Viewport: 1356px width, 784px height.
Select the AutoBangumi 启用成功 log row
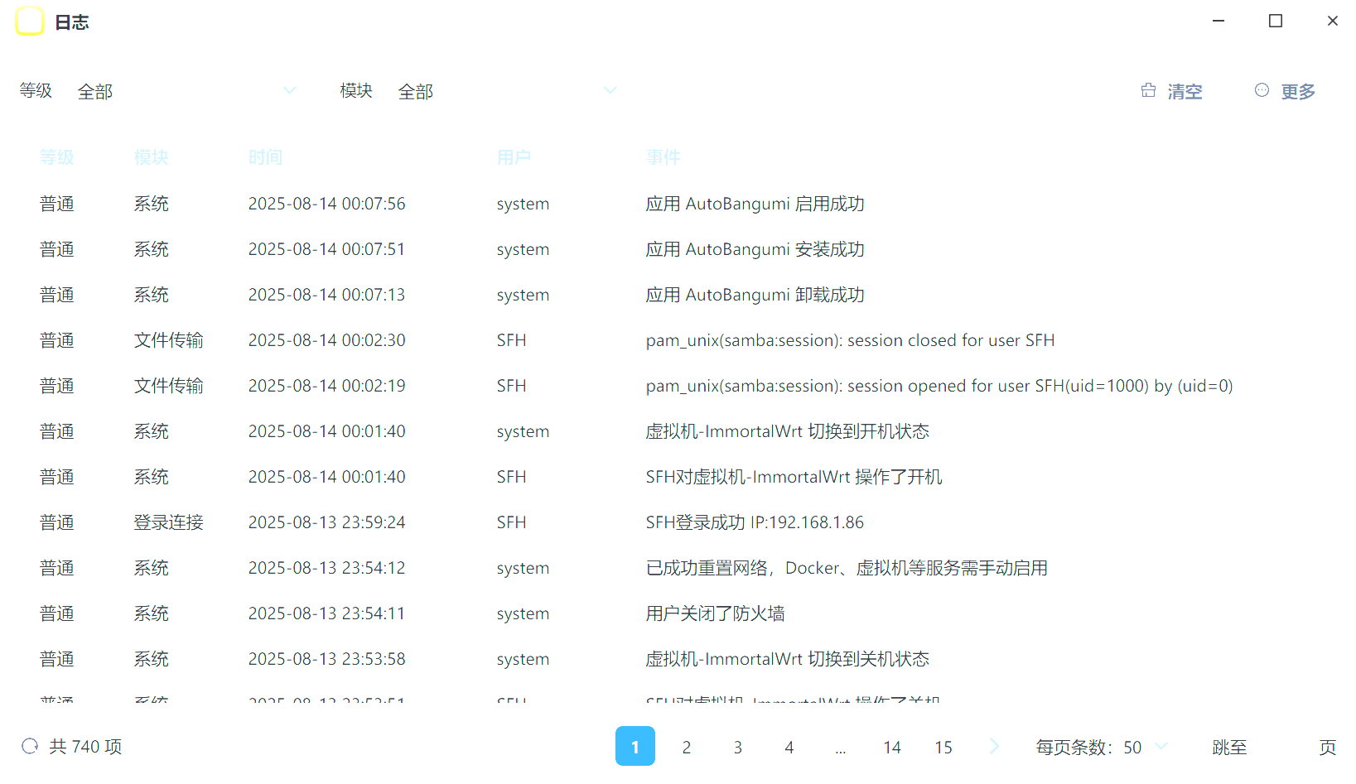[755, 204]
